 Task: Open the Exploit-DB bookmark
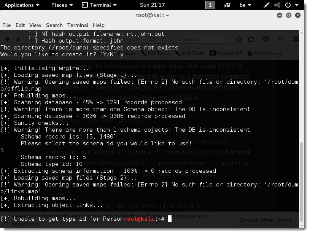point(226,53)
